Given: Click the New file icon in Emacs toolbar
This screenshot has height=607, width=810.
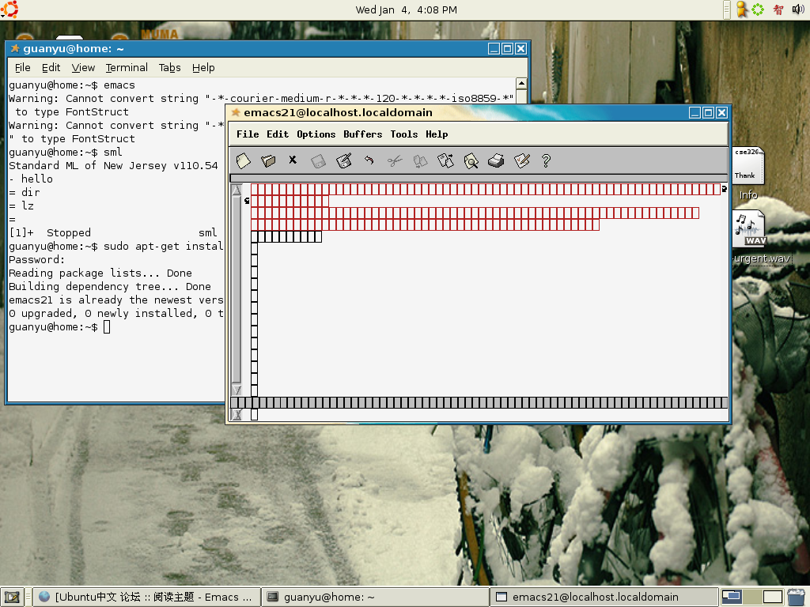Looking at the screenshot, I should (243, 161).
